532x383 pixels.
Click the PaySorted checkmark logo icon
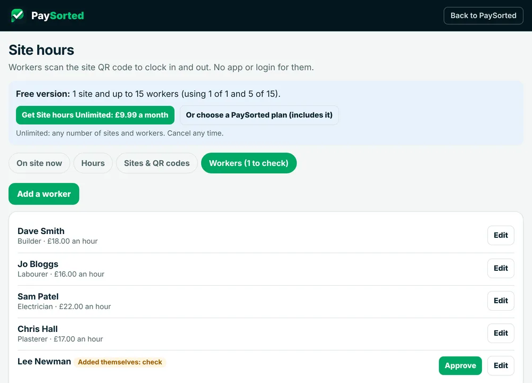18,15
